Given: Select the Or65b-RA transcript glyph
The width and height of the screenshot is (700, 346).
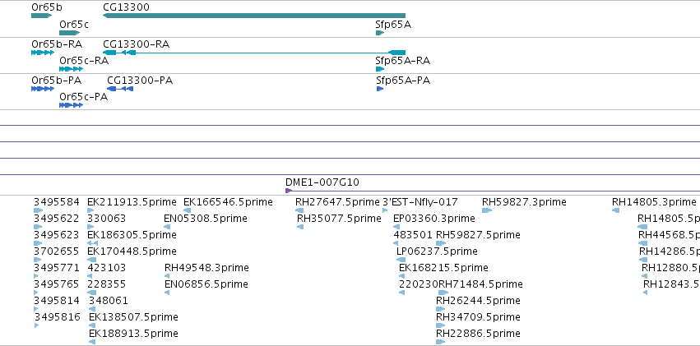Looking at the screenshot, I should coord(43,53).
